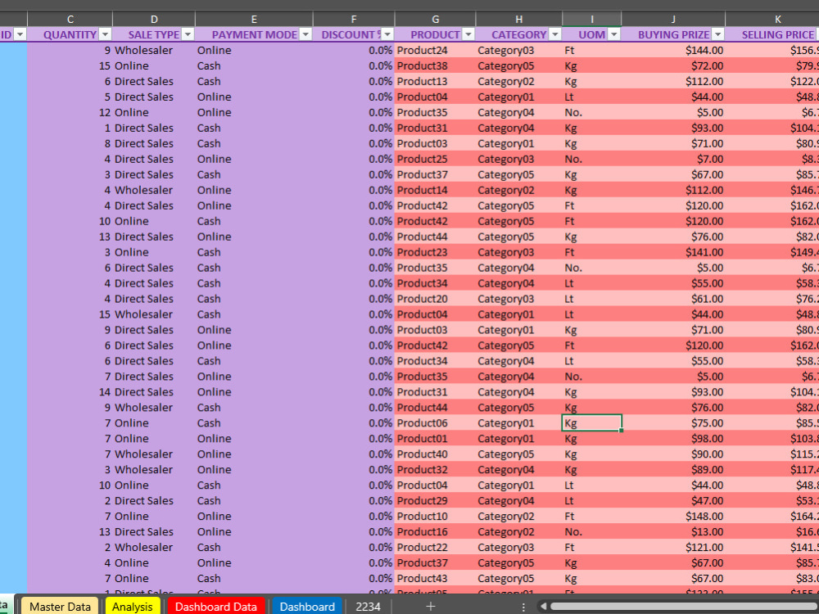Click the Product01 cell

(x=435, y=439)
